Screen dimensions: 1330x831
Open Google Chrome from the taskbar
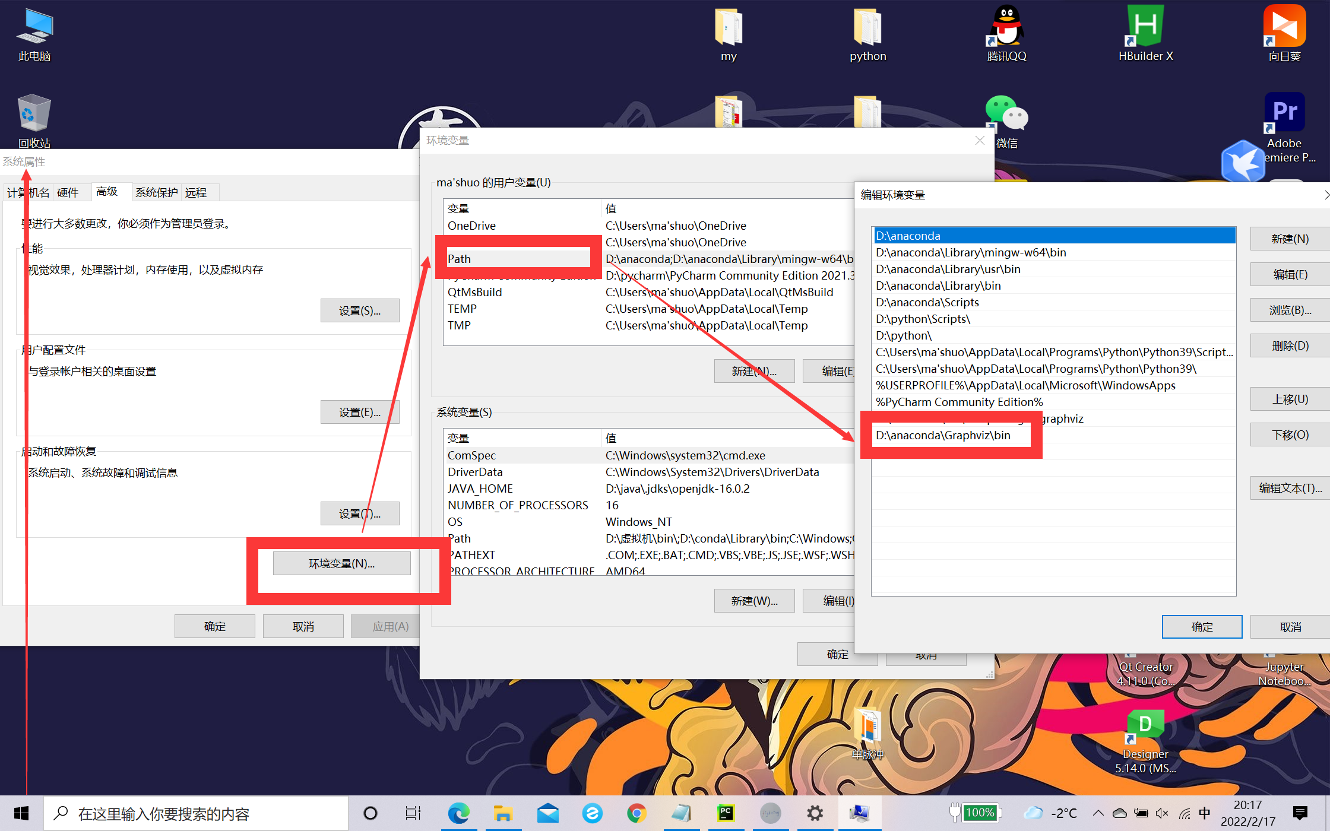636,813
